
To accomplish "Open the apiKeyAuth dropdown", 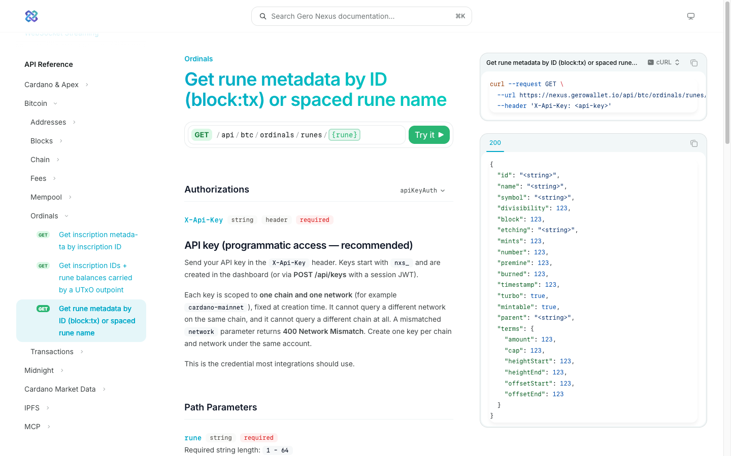I will pyautogui.click(x=422, y=191).
